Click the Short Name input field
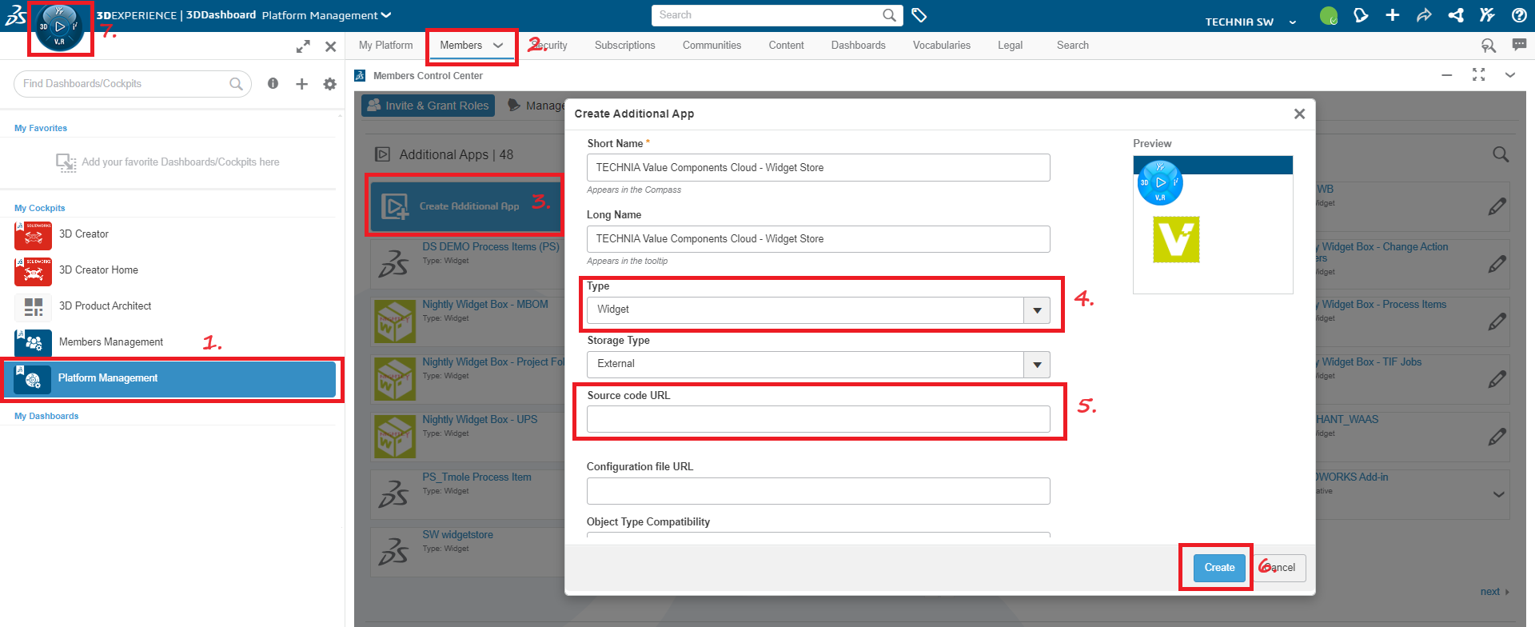The height and width of the screenshot is (627, 1535). pos(818,168)
